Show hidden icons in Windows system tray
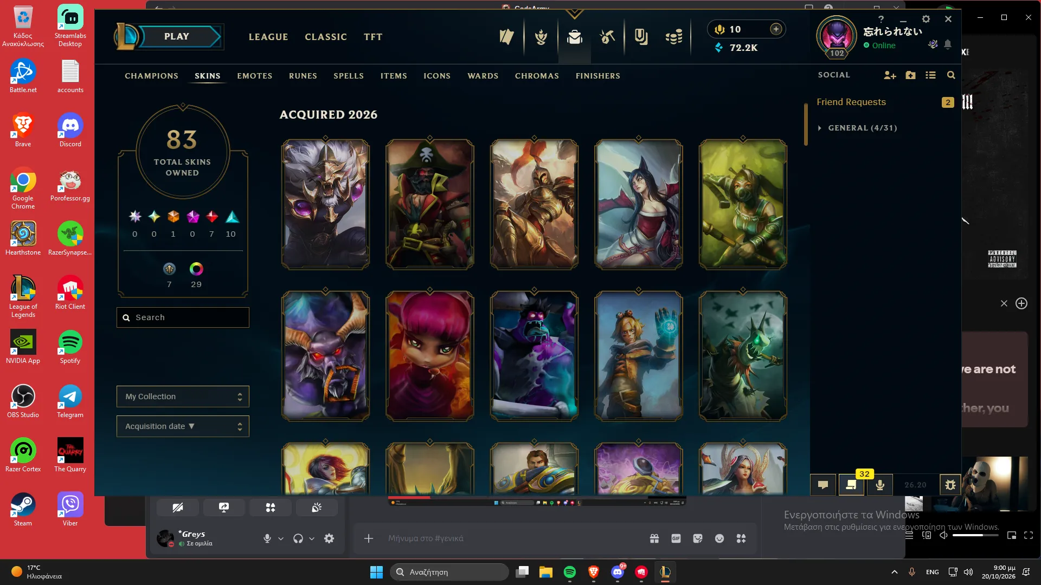This screenshot has width=1041, height=585. 895,572
